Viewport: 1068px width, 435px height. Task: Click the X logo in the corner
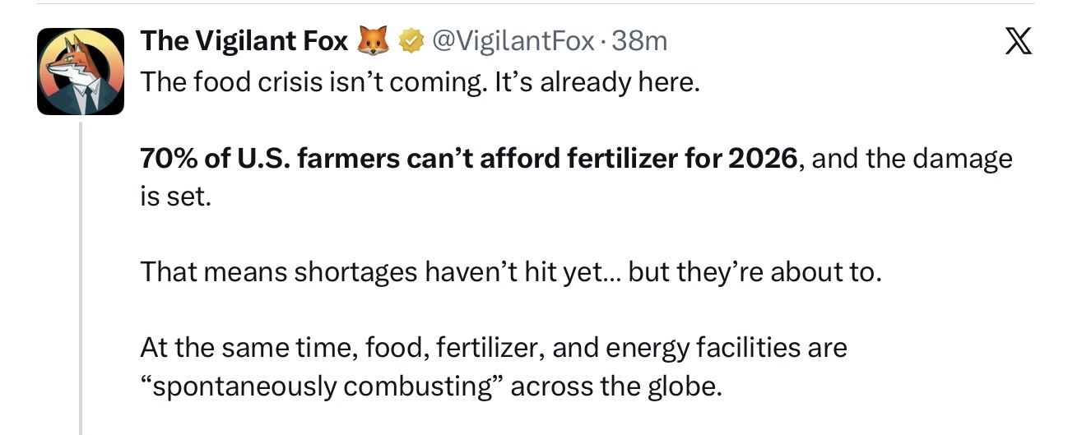click(x=1018, y=42)
